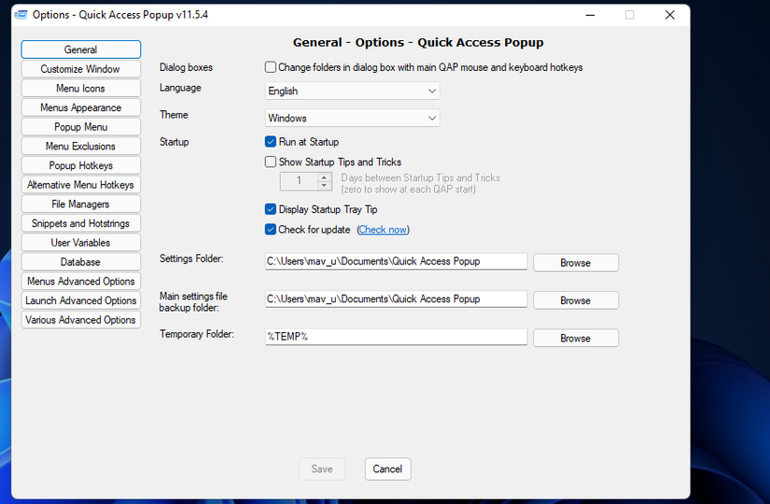Screen dimensions: 770x504
Task: Click the Quick Access Popup title bar icon
Action: (21, 15)
